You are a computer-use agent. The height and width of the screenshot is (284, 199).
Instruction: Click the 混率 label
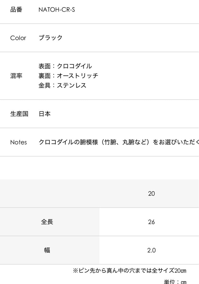point(16,76)
